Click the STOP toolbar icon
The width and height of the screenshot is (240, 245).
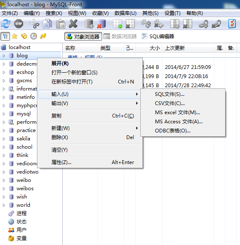pyautogui.click(x=19, y=24)
